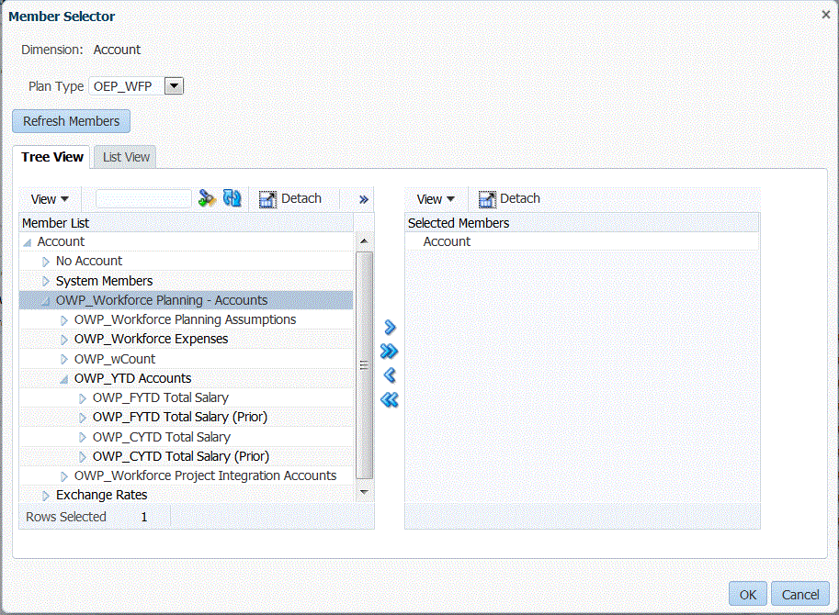Expand OWP_FYTD Total Salary (Prior) node
Viewport: 839px width, 615px height.
(83, 418)
